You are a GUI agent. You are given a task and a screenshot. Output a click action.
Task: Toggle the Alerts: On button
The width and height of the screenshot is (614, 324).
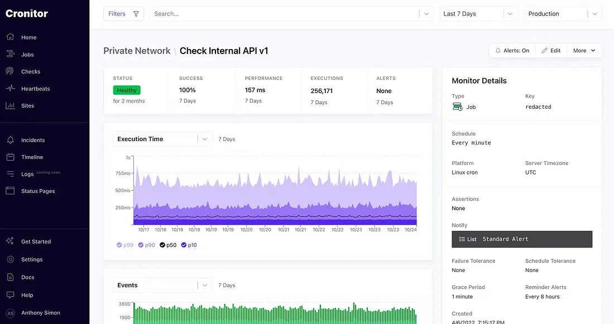pos(512,51)
